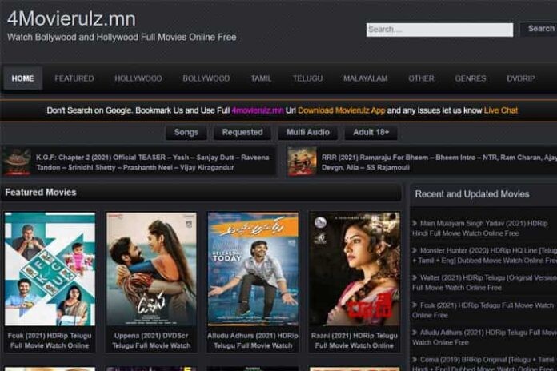This screenshot has width=557, height=371.
Task: Select the Alludu Adhurs movie poster
Action: tap(253, 269)
